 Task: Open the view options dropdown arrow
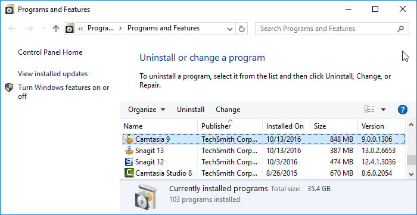383,110
